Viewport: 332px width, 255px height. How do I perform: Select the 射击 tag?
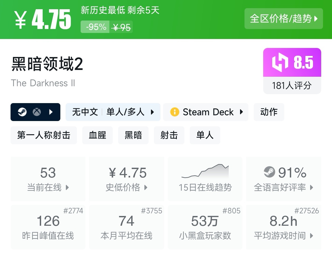(x=169, y=135)
